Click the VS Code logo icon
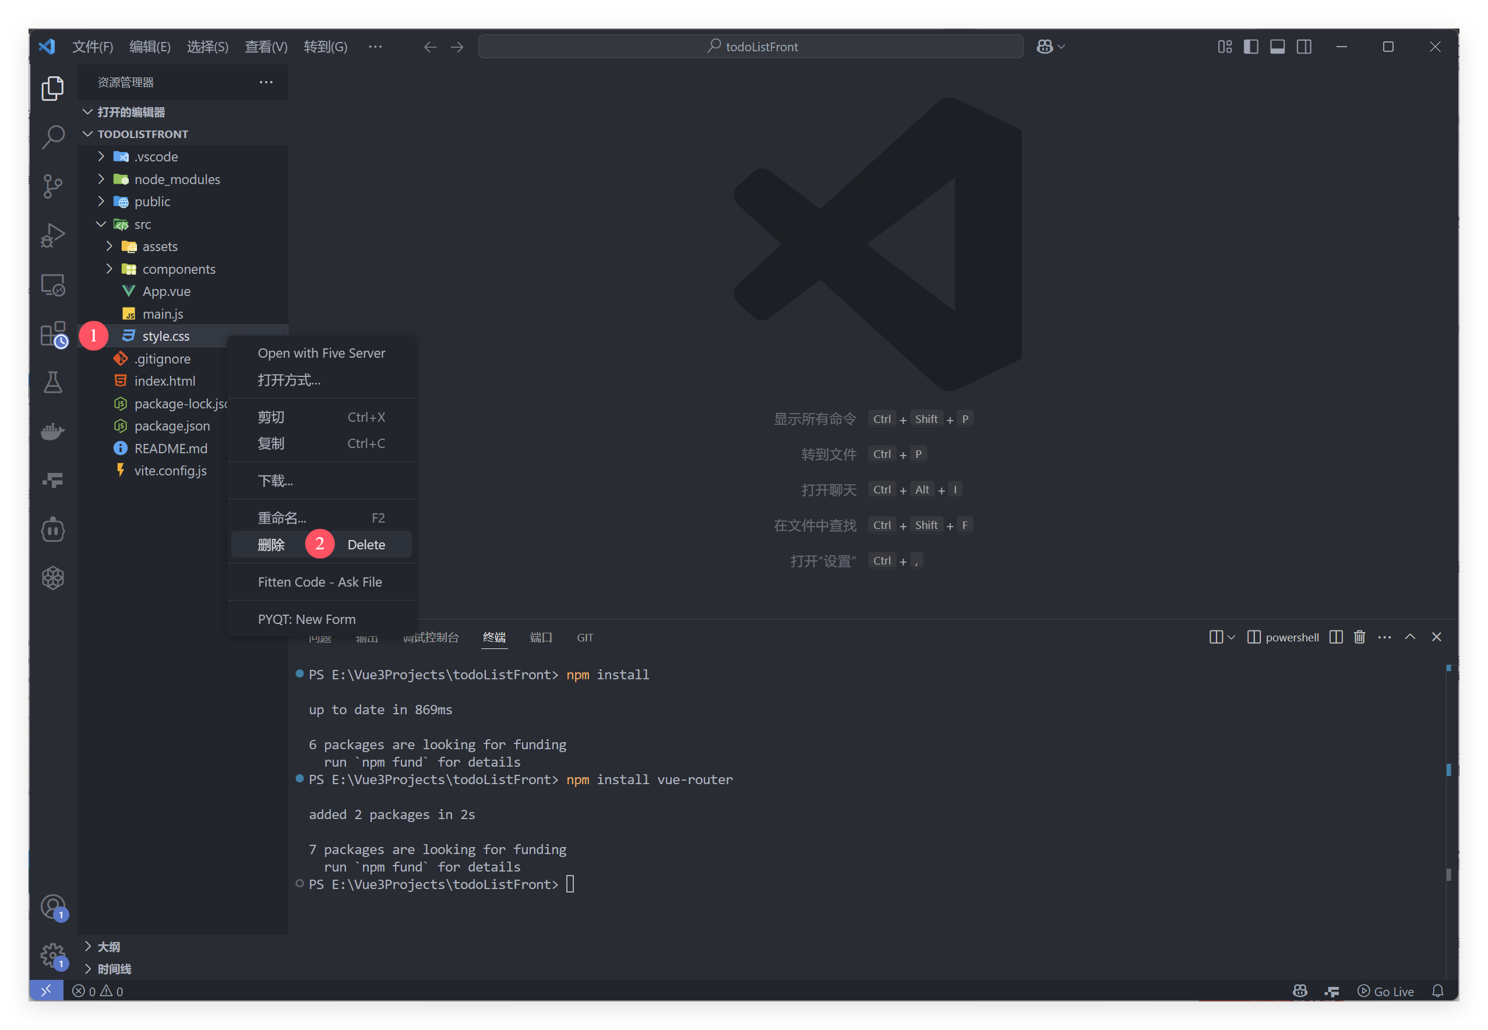The width and height of the screenshot is (1488, 1030). click(47, 47)
